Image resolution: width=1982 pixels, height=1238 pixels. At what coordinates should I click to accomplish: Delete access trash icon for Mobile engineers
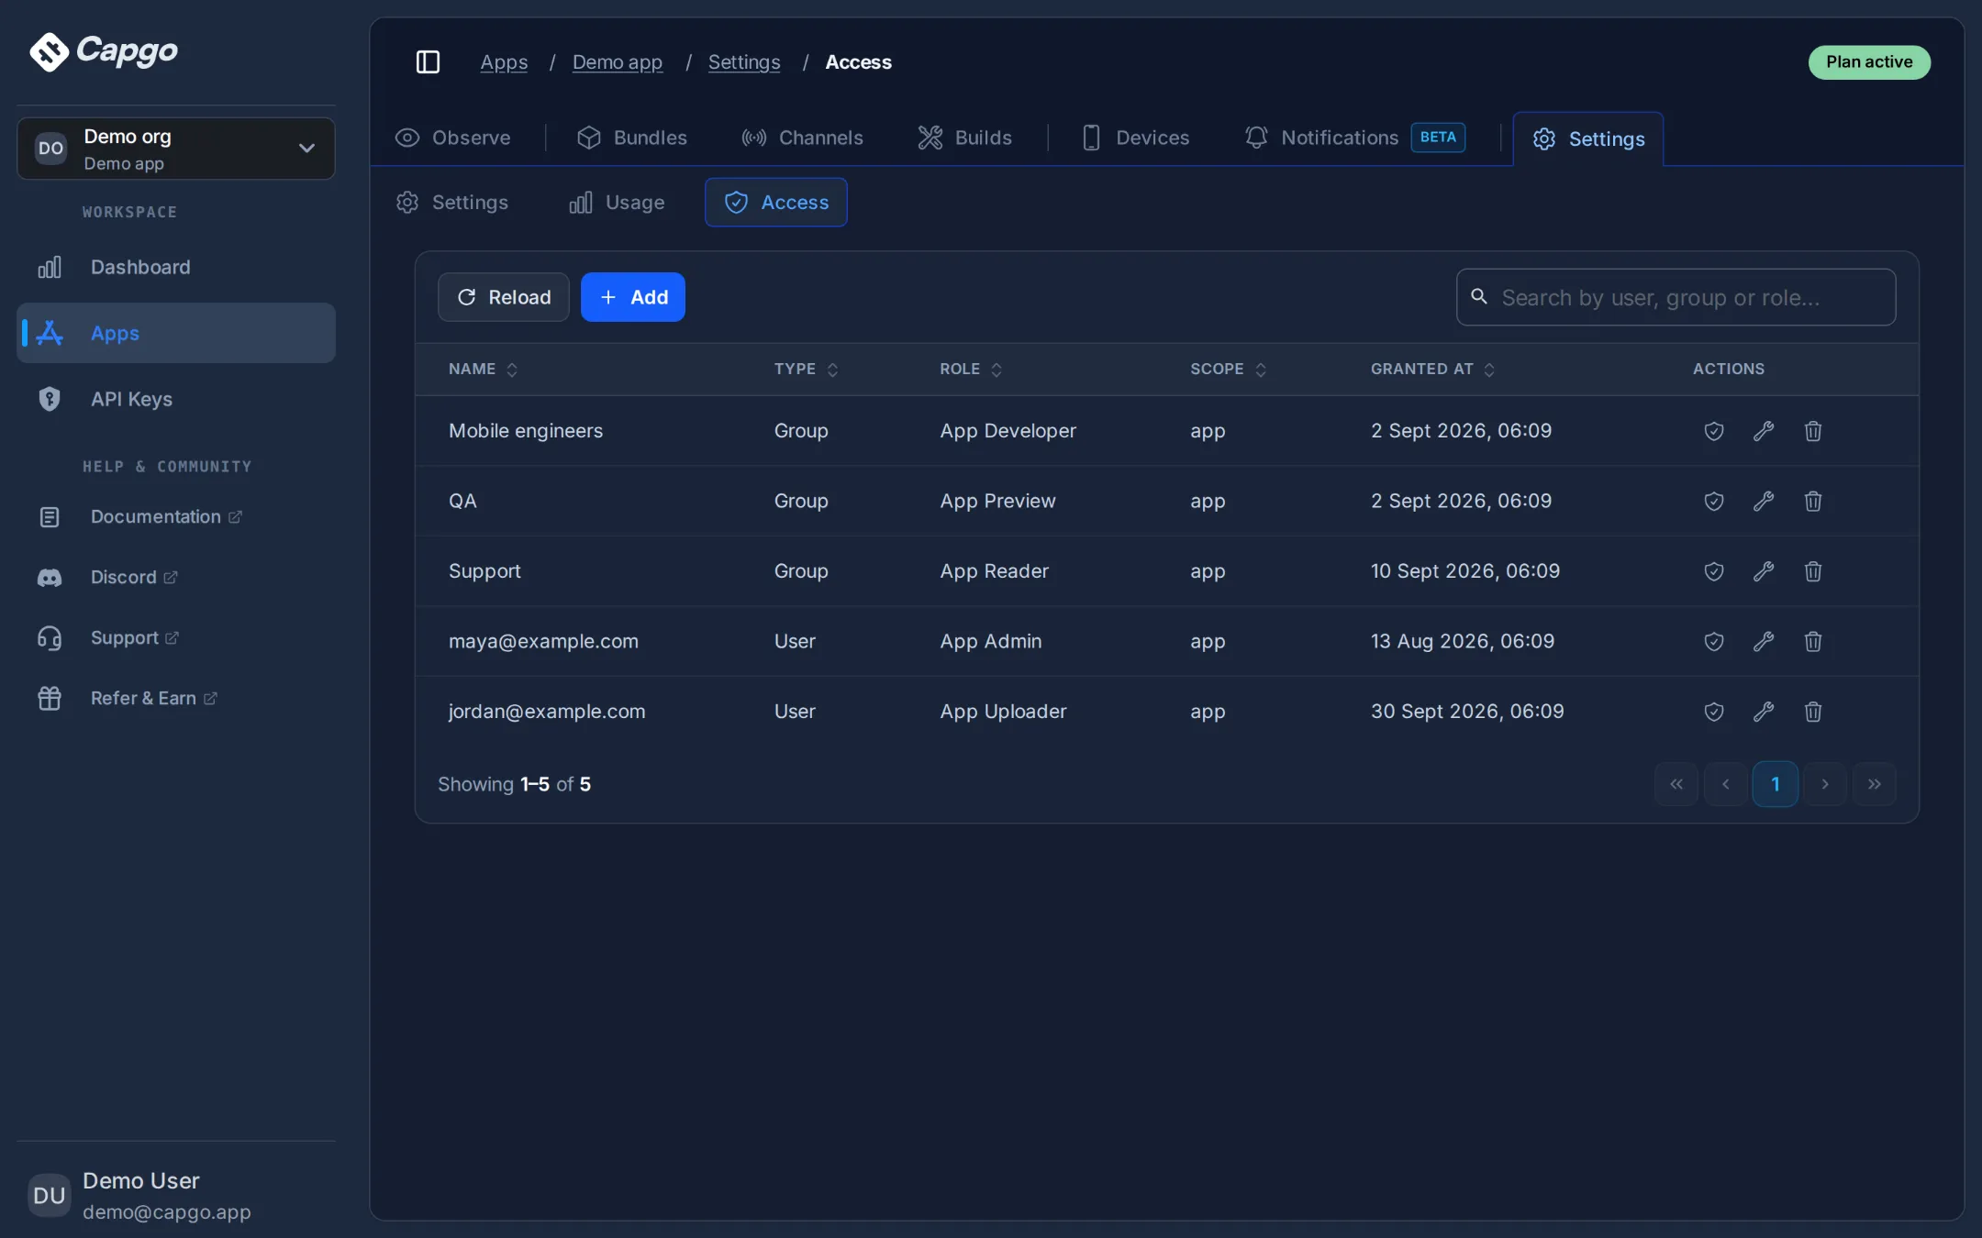click(x=1812, y=431)
